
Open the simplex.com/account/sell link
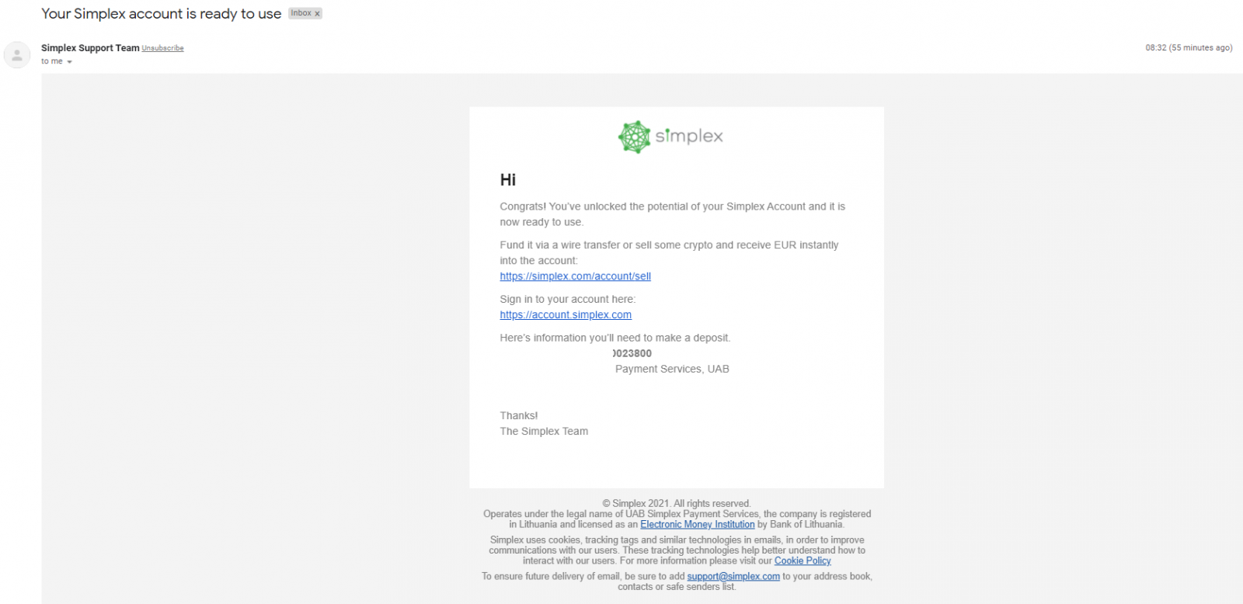pyautogui.click(x=575, y=276)
